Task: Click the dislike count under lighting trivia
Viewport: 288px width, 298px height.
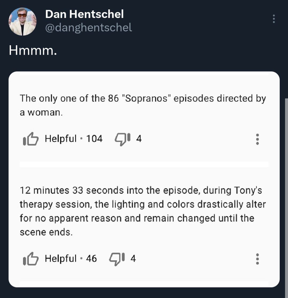Action: pos(133,258)
